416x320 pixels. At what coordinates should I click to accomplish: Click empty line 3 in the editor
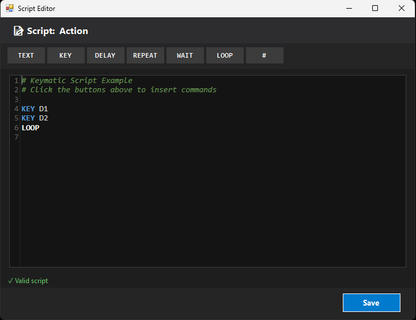(x=213, y=99)
